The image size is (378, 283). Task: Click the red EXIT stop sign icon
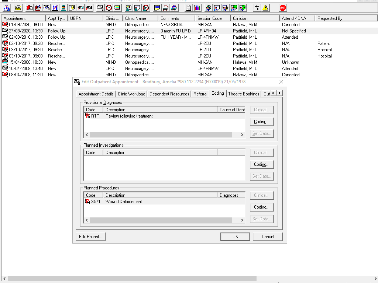(x=282, y=8)
